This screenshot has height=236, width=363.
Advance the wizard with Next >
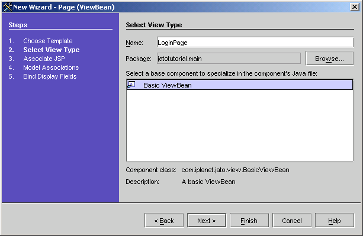207,221
